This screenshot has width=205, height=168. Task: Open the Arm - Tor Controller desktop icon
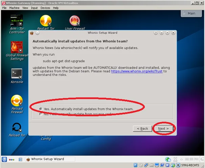17,21
